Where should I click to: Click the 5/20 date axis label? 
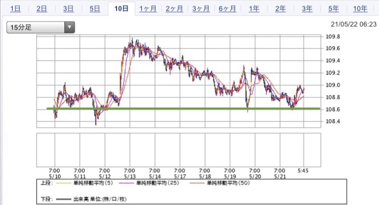click(255, 176)
